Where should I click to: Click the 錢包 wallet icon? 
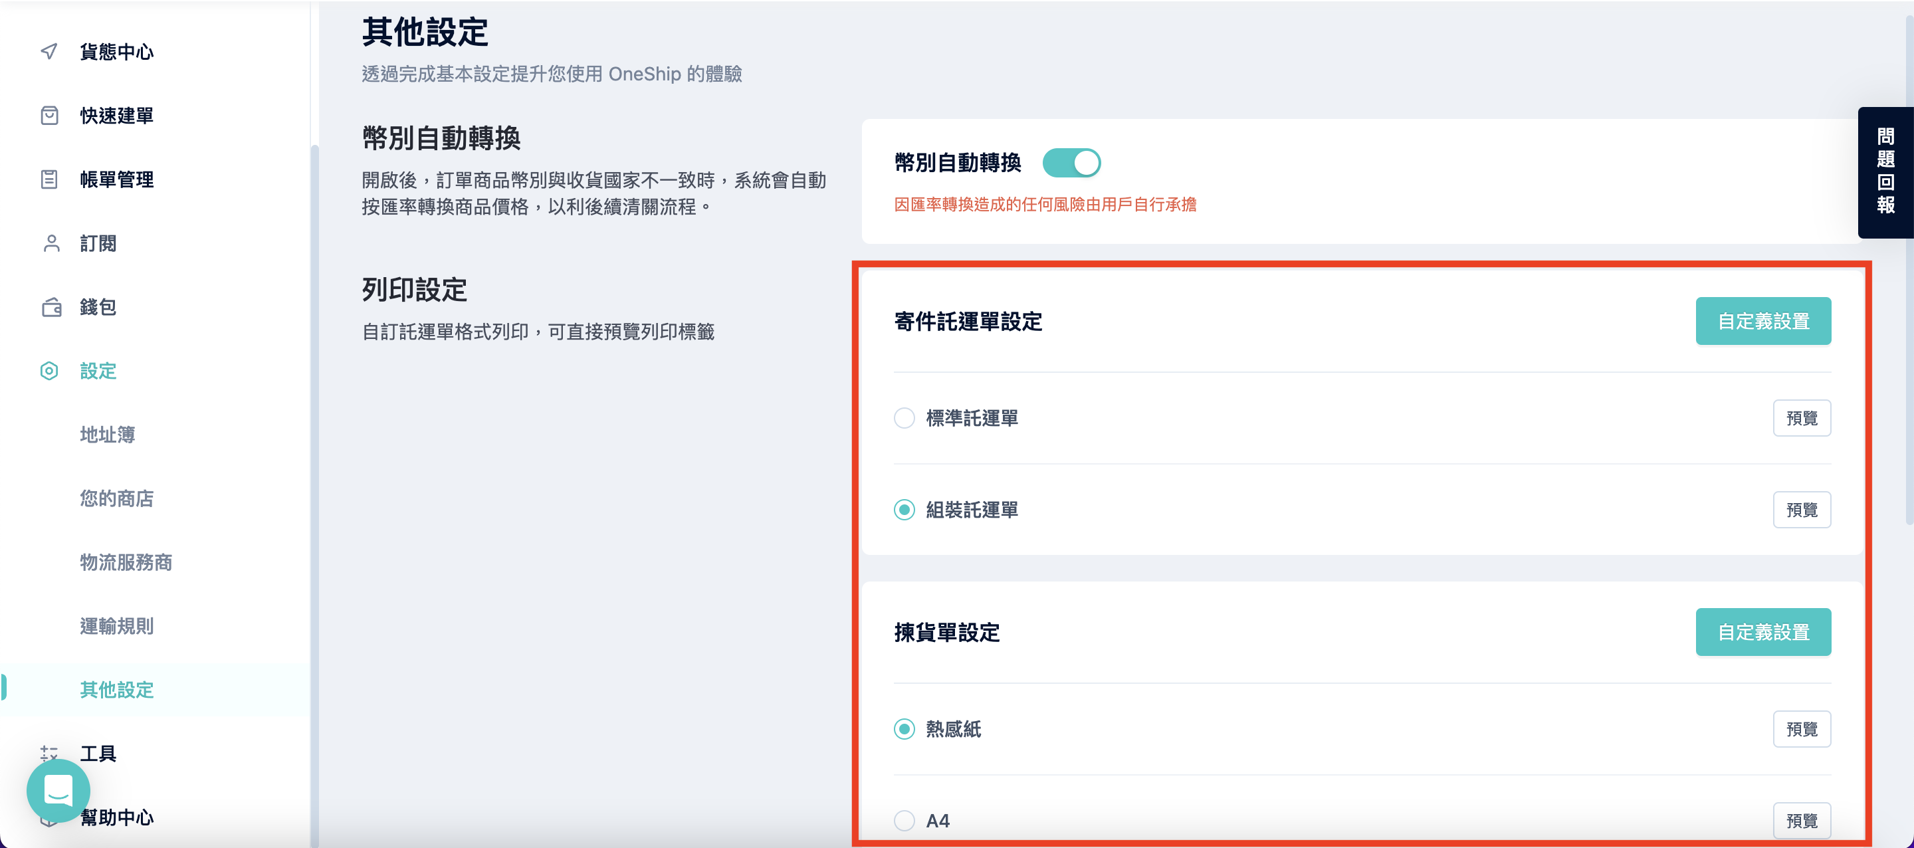point(51,307)
